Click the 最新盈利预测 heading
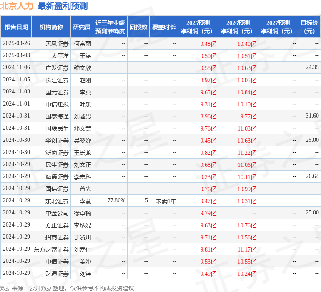Viewport: 321px width, 292px height. [63, 6]
